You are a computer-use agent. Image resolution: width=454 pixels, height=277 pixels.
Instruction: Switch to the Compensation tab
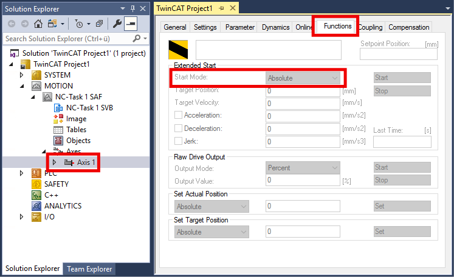pos(409,27)
